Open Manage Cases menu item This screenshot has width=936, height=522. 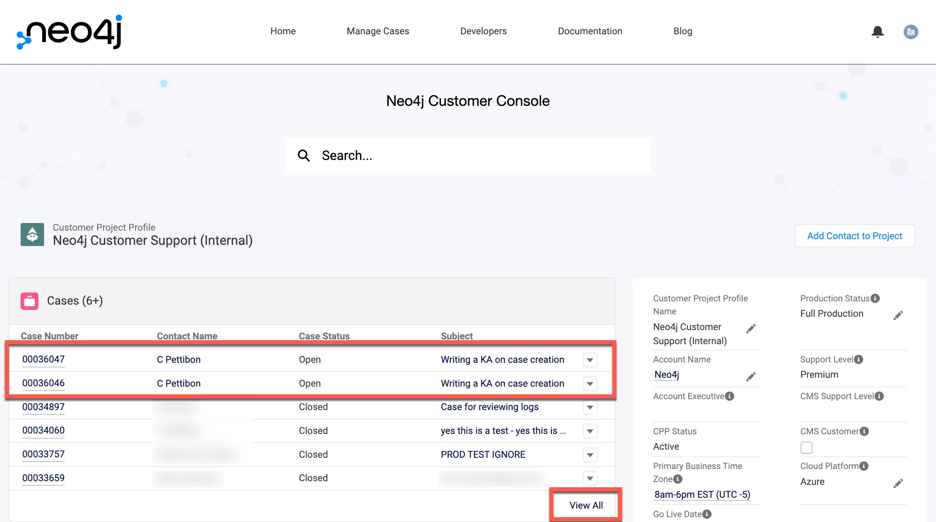pyautogui.click(x=378, y=31)
